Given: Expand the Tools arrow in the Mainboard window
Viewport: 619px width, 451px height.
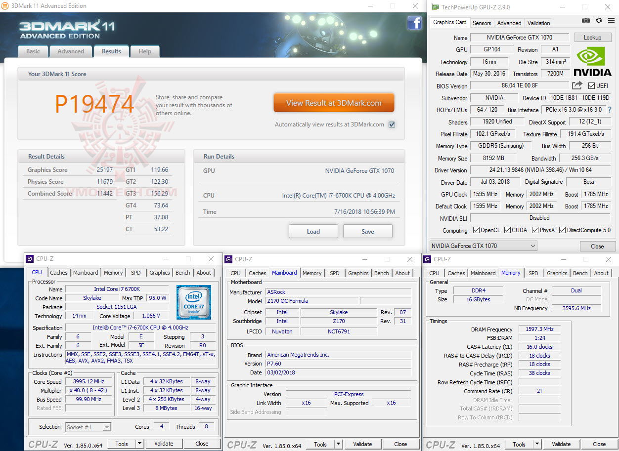Looking at the screenshot, I should (339, 444).
